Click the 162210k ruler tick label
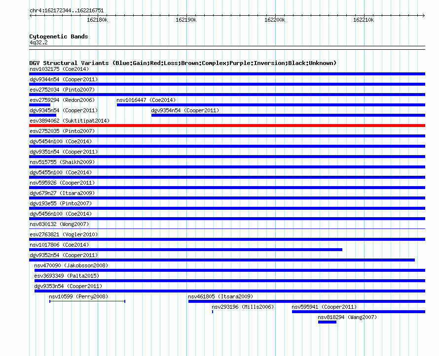 point(364,20)
